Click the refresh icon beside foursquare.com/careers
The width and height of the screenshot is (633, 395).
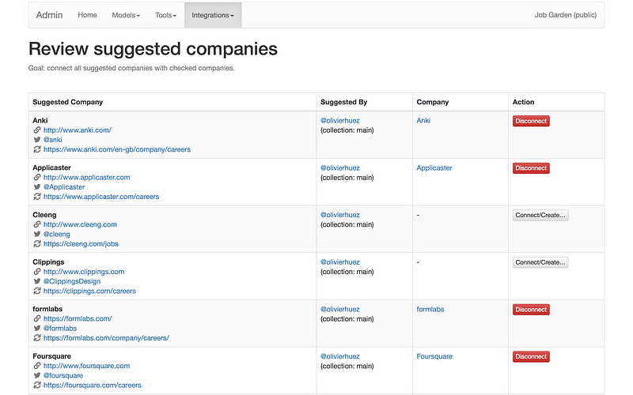tap(36, 385)
